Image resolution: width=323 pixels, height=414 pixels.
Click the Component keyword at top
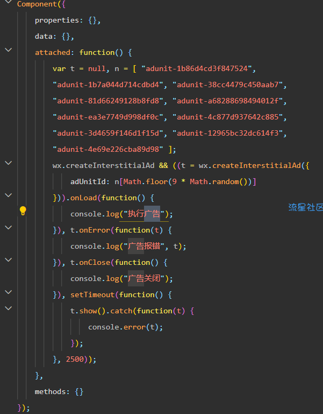point(37,4)
